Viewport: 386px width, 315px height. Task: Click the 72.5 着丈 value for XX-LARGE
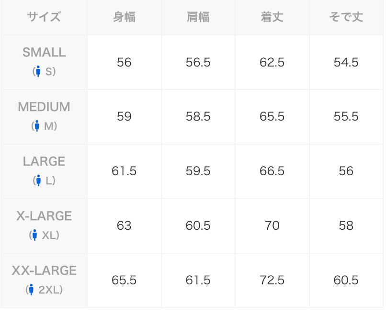[272, 281]
